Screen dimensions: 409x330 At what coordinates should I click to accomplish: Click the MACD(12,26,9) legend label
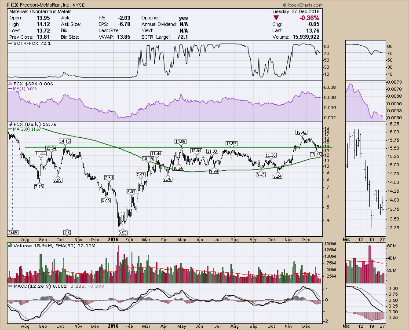point(33,286)
